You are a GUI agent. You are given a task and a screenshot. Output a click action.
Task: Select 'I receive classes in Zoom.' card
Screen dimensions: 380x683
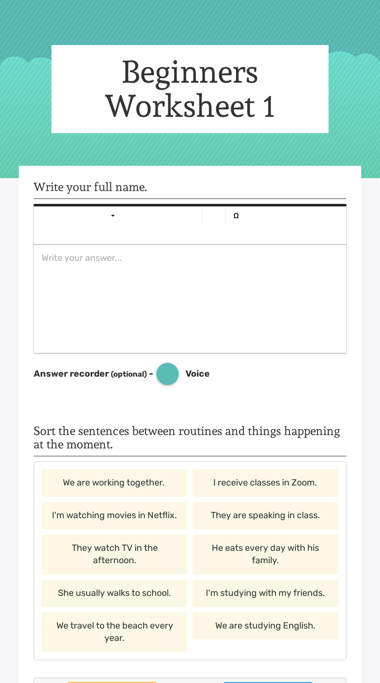[265, 483]
